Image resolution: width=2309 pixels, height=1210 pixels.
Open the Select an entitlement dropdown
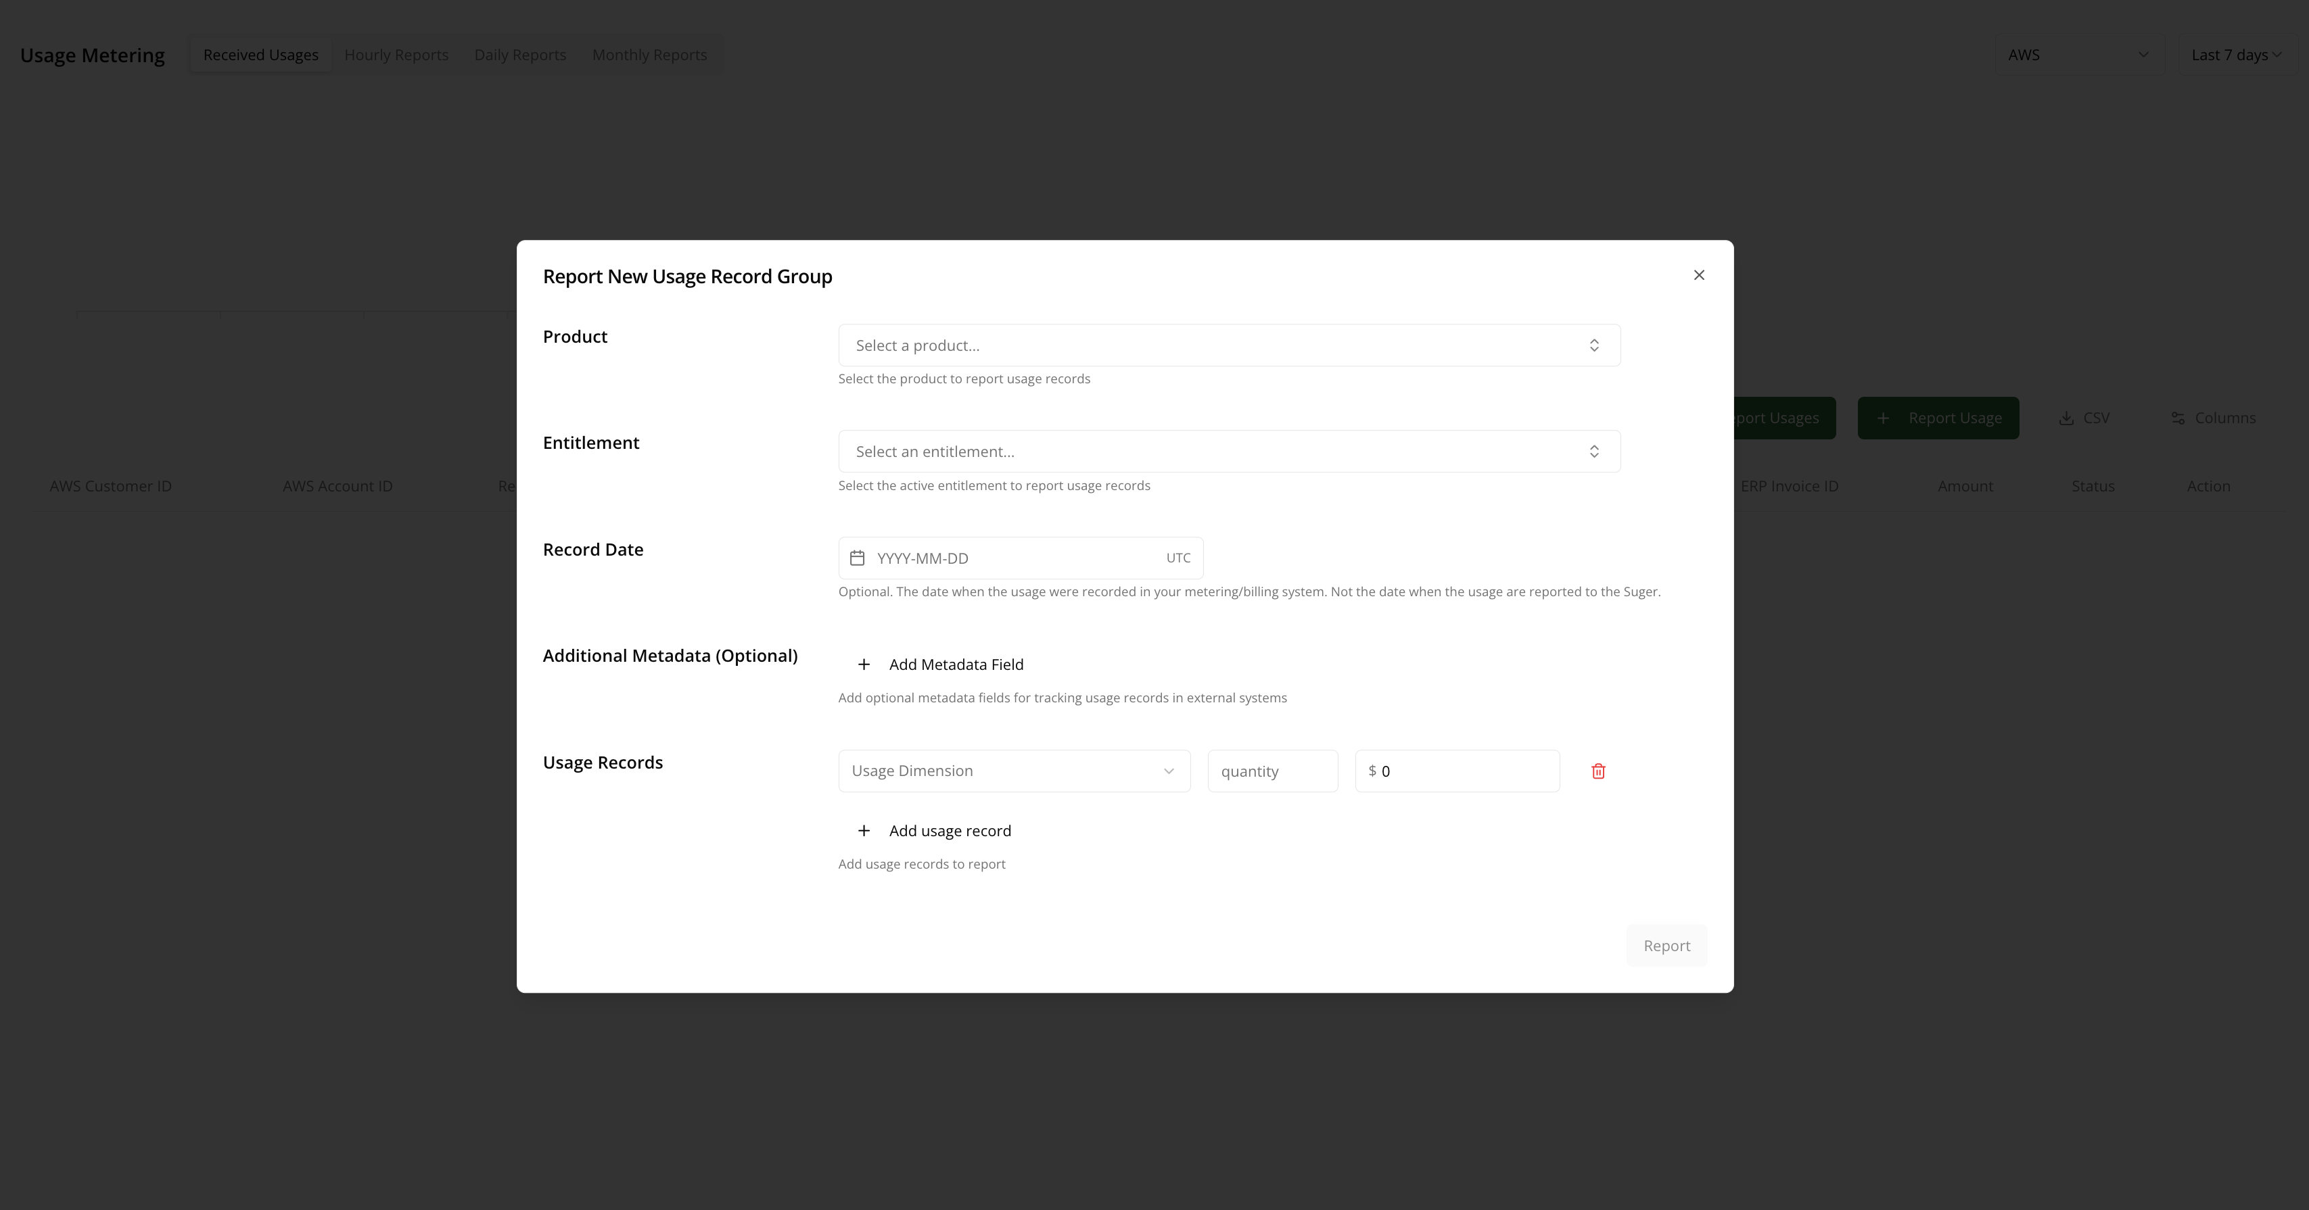pos(1229,452)
